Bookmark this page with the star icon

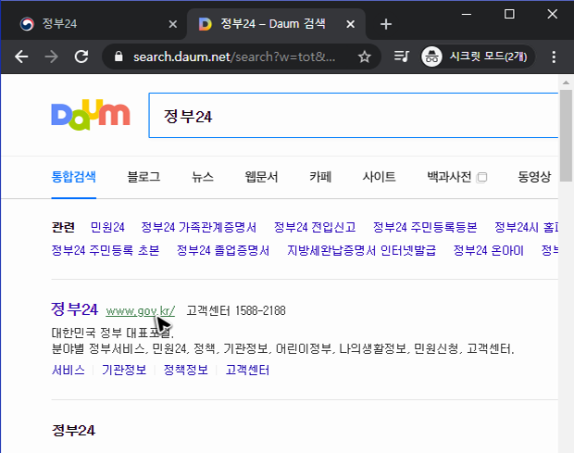[364, 57]
